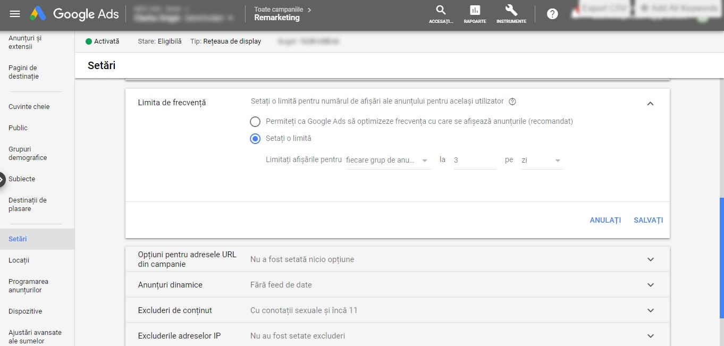Expand the collapsed side panel arrow

click(2, 180)
